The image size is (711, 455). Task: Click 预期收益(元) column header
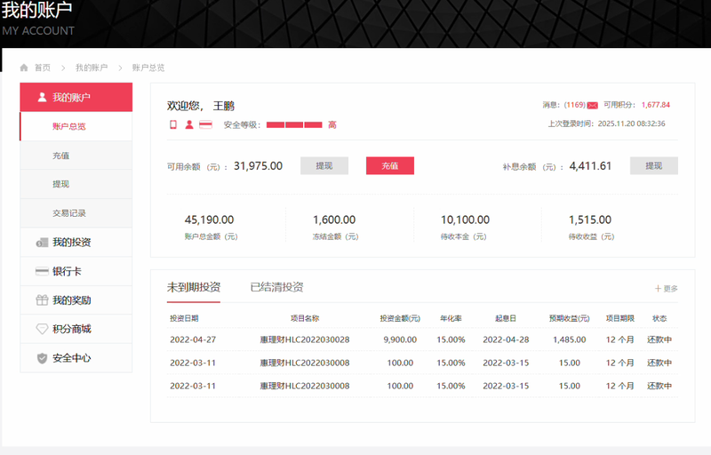coord(570,318)
